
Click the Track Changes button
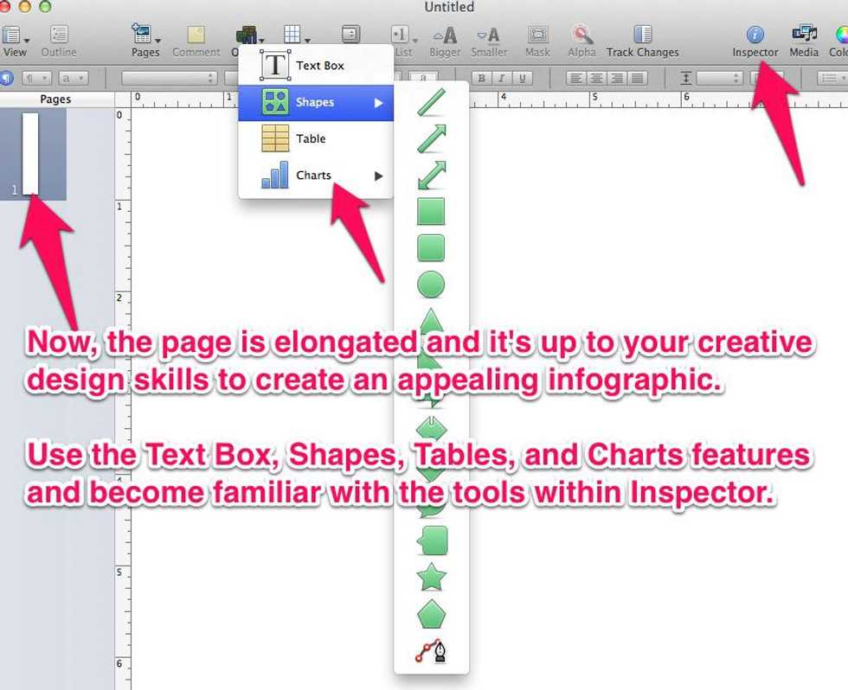point(642,40)
